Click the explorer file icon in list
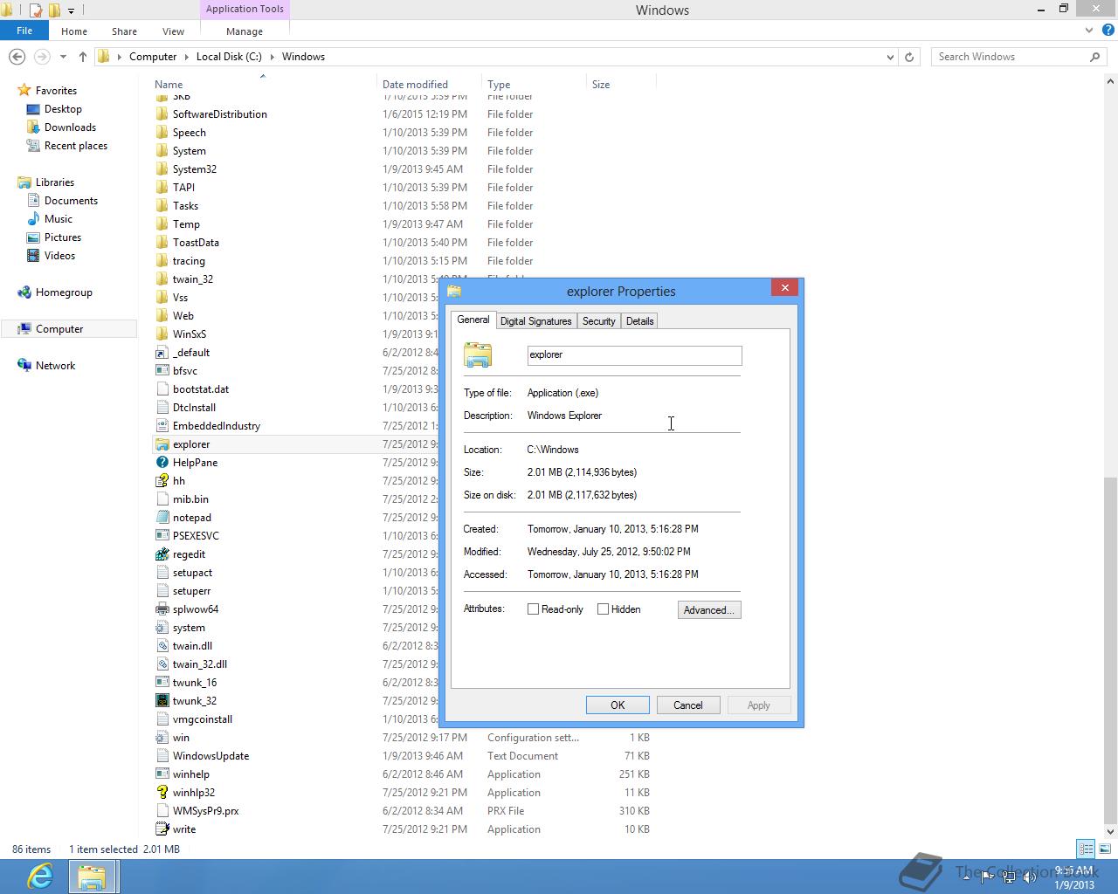The height and width of the screenshot is (894, 1118). click(162, 444)
